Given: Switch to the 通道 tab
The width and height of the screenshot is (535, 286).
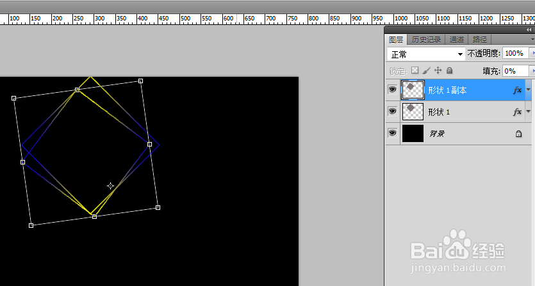Looking at the screenshot, I should (x=457, y=40).
